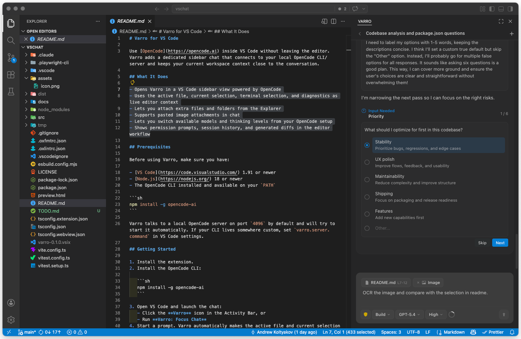The width and height of the screenshot is (521, 339).
Task: Open the High thinking level dropdown
Action: 436,314
